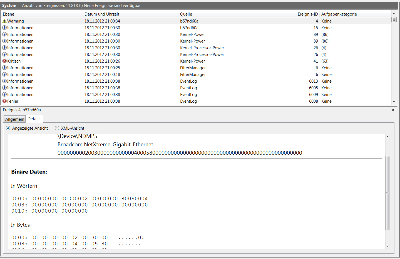Image resolution: width=400 pixels, height=259 pixels.
Task: Click info icon of FilterManager 21:00:25 row
Action: pyautogui.click(x=4, y=68)
